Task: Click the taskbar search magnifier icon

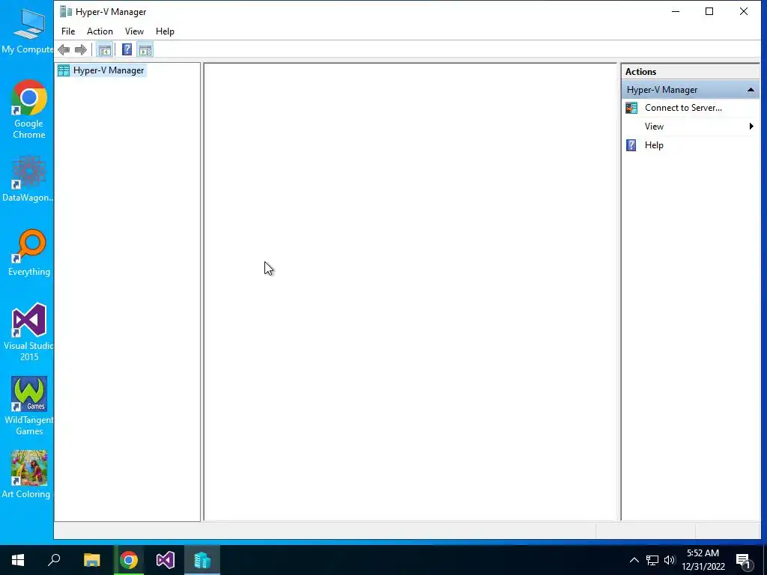Action: 54,560
